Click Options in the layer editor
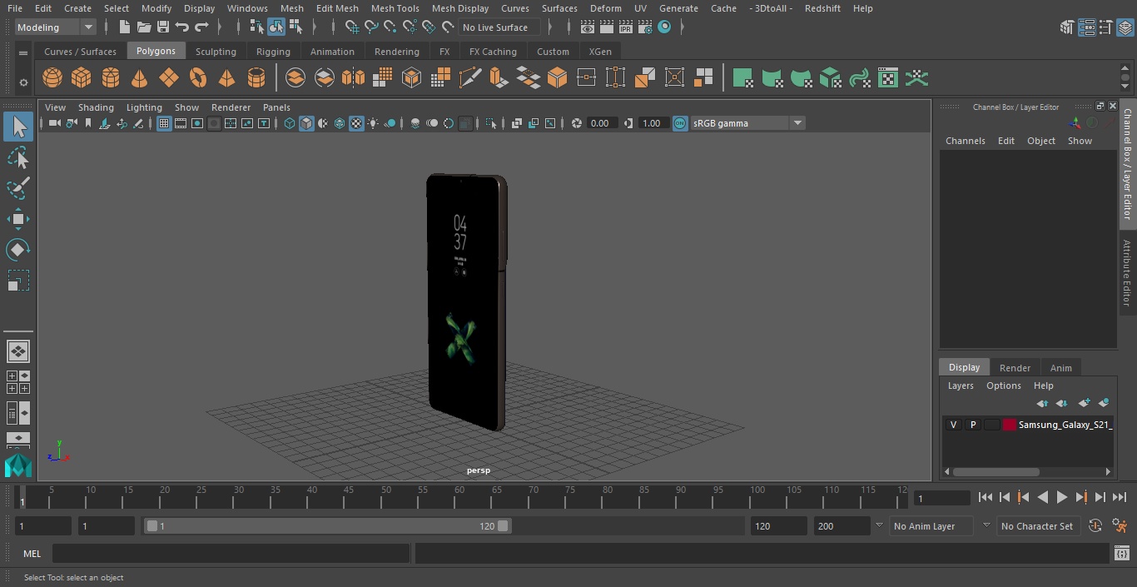The width and height of the screenshot is (1137, 587). 1003,386
